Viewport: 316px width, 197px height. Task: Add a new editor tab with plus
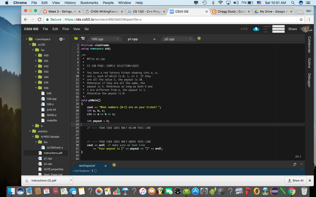coord(199,38)
